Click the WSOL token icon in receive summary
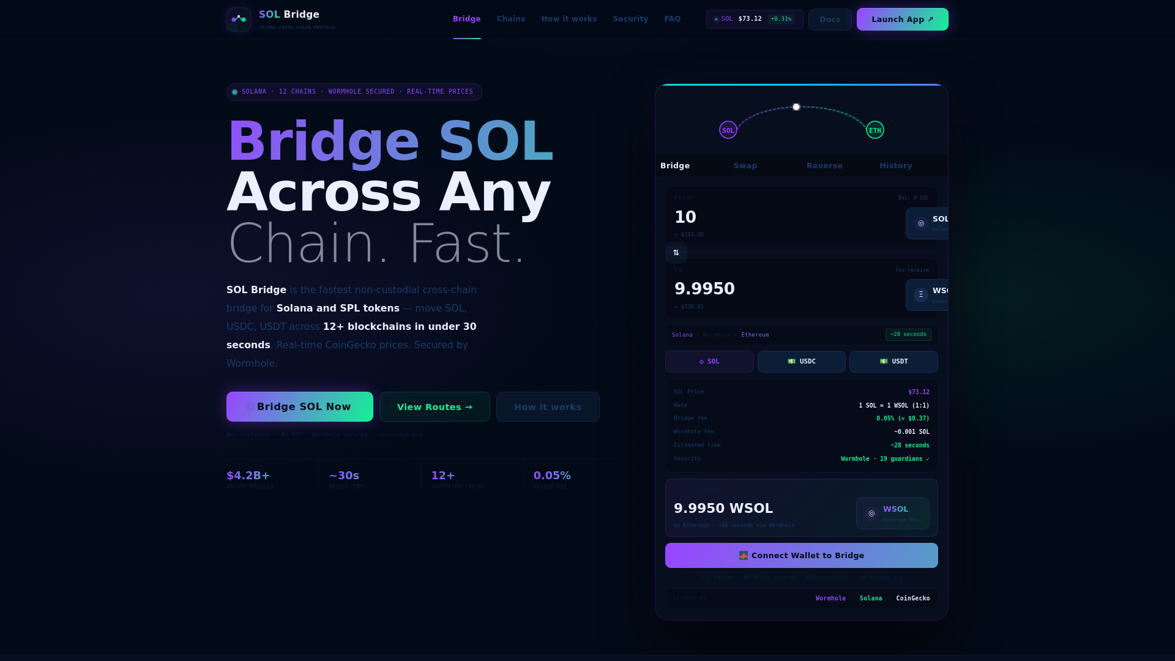 click(x=871, y=513)
